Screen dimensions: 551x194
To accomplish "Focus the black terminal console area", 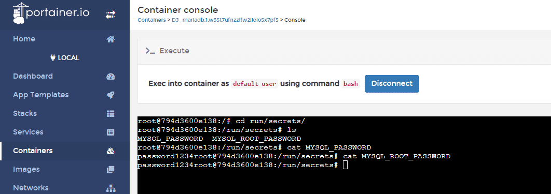I will [x=344, y=155].
